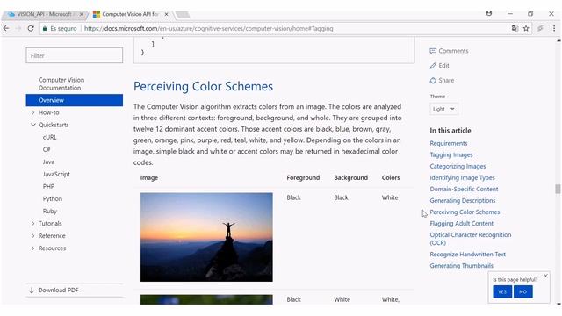
Task: Open Computer Vision Documentation link
Action: tap(61, 84)
